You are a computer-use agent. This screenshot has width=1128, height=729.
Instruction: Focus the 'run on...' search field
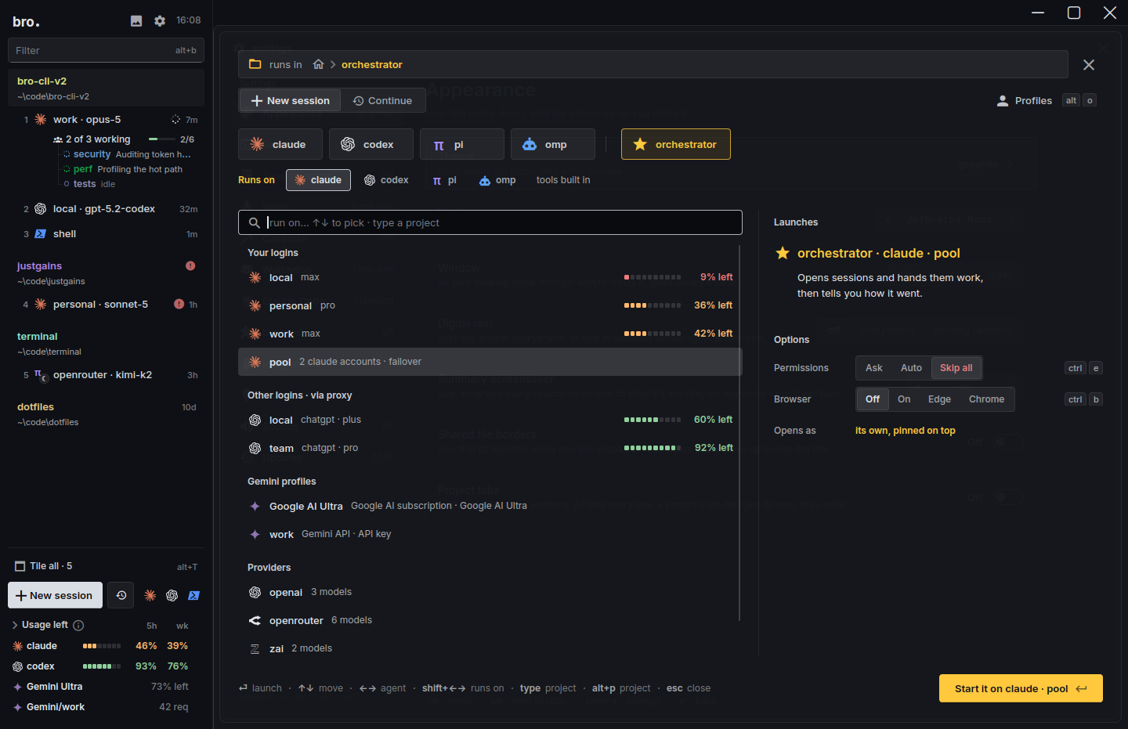click(x=490, y=222)
